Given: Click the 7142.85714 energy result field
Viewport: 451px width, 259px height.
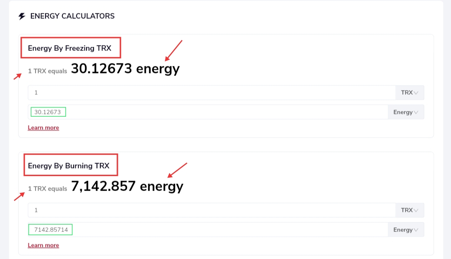Looking at the screenshot, I should [x=208, y=230].
